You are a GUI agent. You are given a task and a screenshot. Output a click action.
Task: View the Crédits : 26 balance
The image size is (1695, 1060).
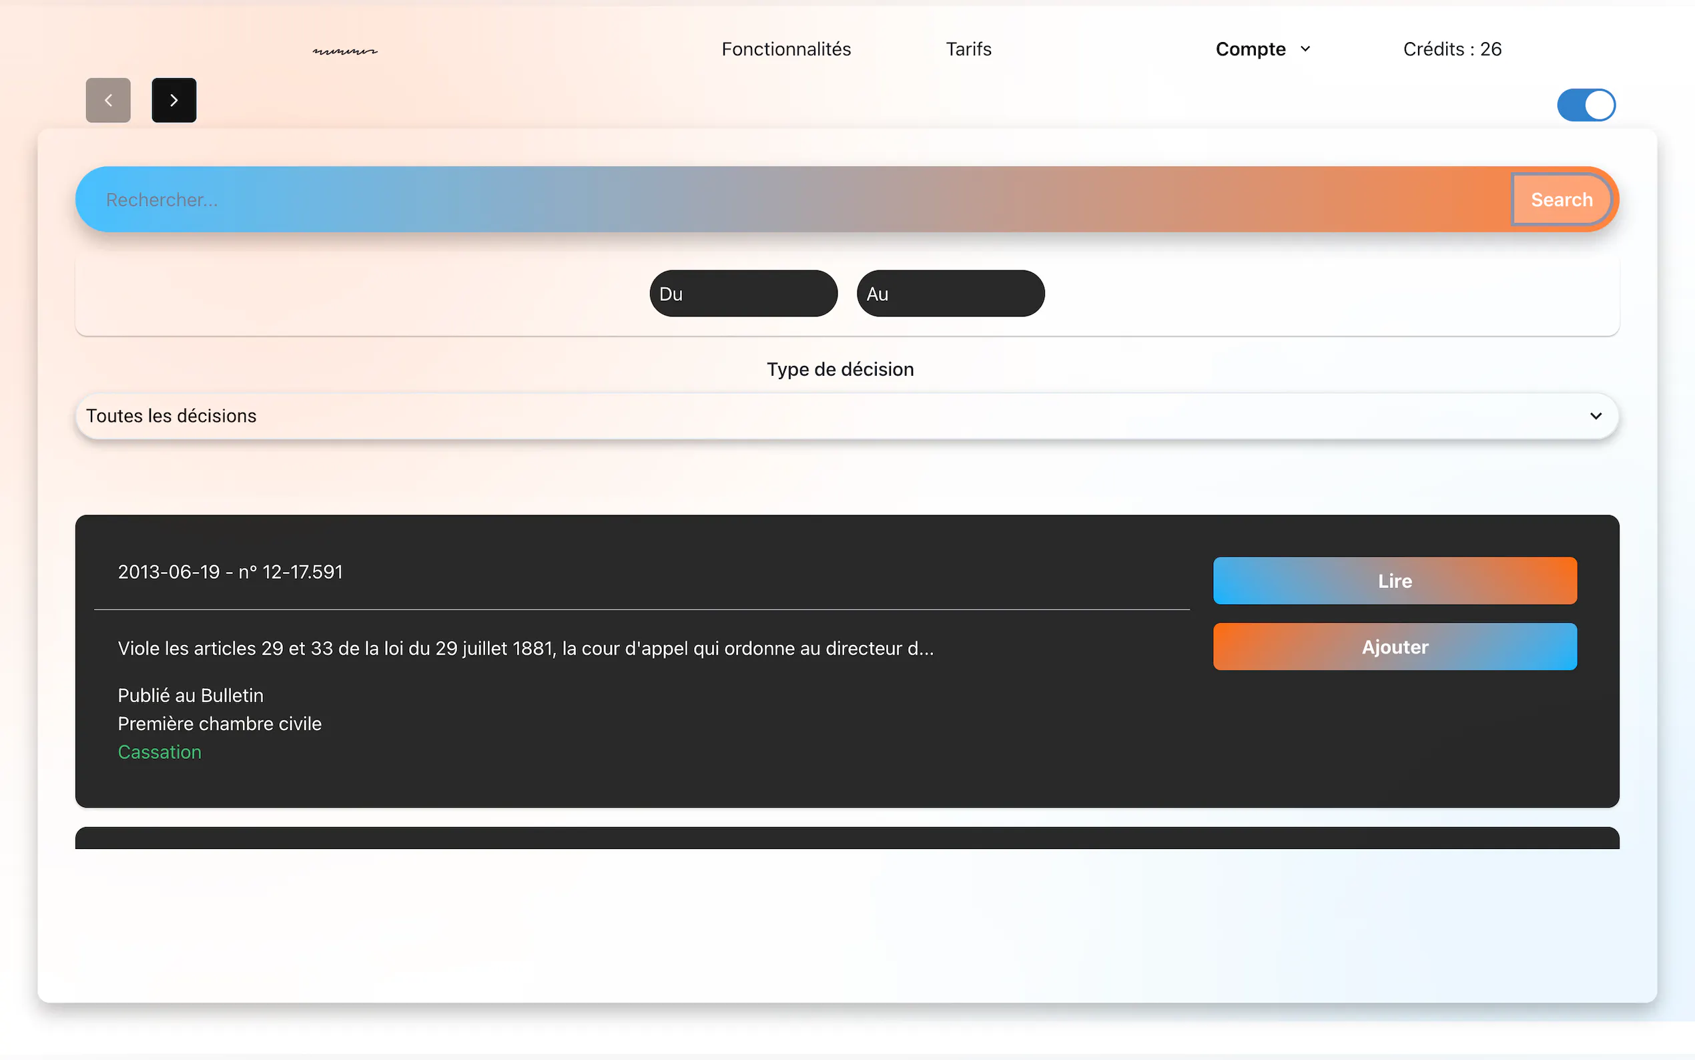[1452, 49]
